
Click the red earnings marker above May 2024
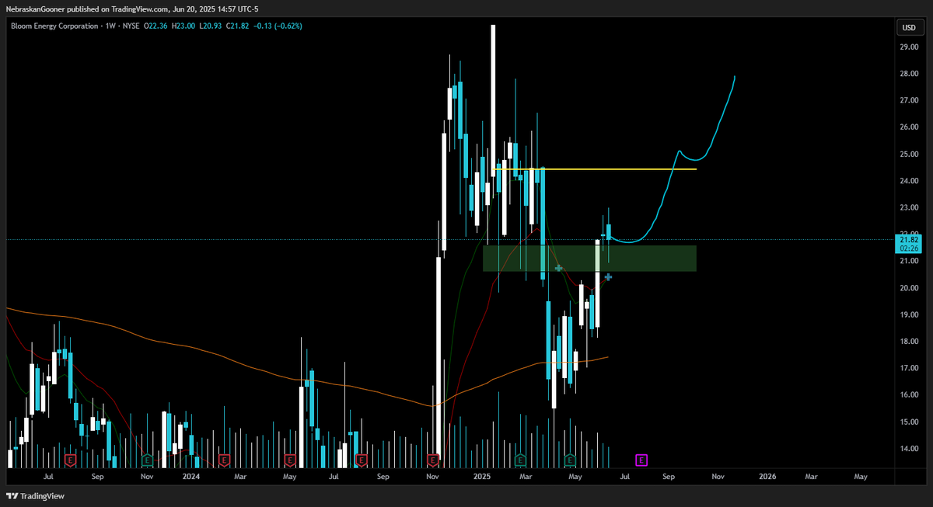pyautogui.click(x=290, y=460)
